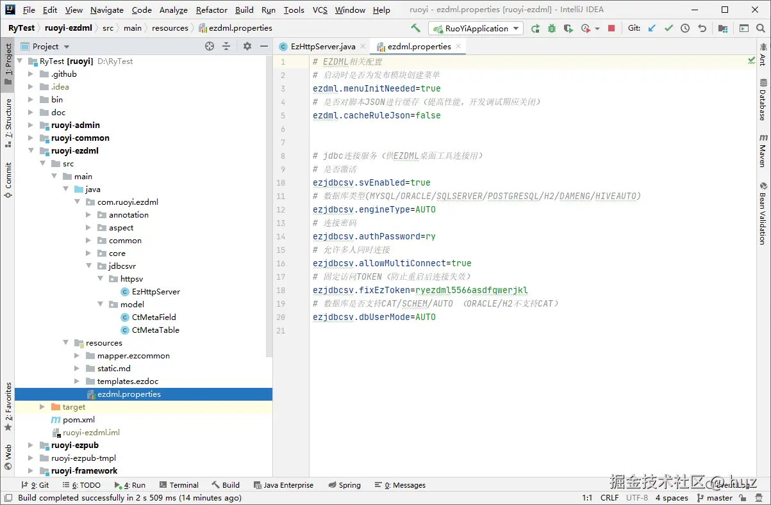
Task: Toggle tool window bars button bottom-left
Action: [8, 497]
